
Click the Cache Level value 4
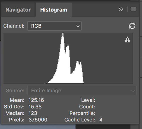coord(101,120)
